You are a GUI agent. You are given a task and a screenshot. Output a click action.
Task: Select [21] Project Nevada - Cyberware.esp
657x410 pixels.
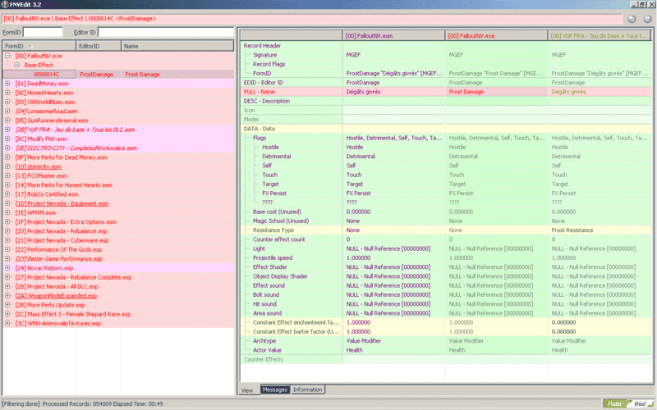pyautogui.click(x=62, y=240)
